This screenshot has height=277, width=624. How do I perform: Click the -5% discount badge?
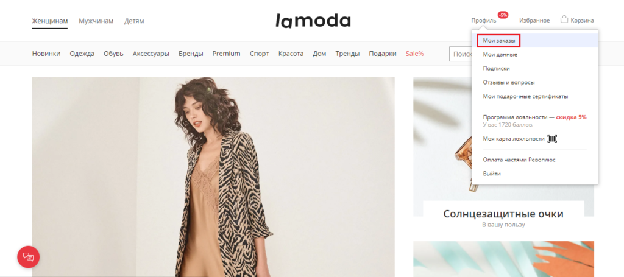pyautogui.click(x=503, y=15)
